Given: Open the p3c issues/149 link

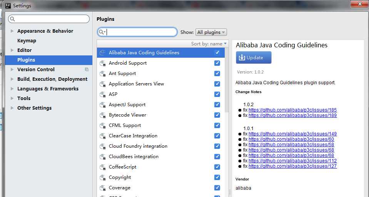Looking at the screenshot, I should point(292,134).
